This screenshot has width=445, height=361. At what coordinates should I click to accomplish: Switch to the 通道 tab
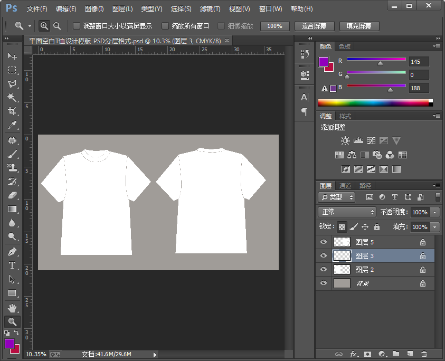pyautogui.click(x=345, y=186)
